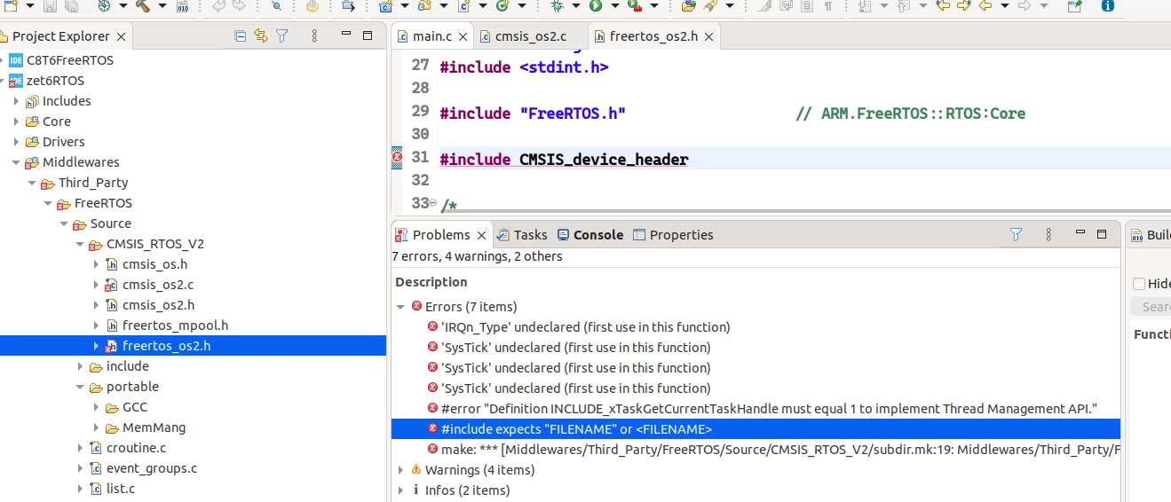1171x502 pixels.
Task: Click the error marker on line 31
Action: 397,158
